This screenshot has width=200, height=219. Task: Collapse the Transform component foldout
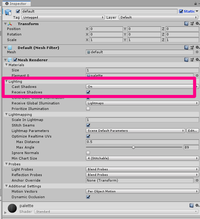[x=6, y=24]
